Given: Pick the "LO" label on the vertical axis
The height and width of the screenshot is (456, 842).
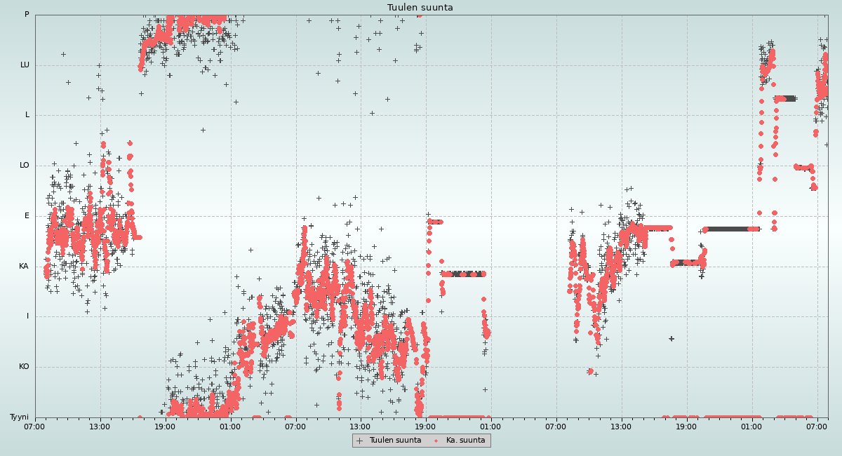Looking at the screenshot, I should (25, 166).
